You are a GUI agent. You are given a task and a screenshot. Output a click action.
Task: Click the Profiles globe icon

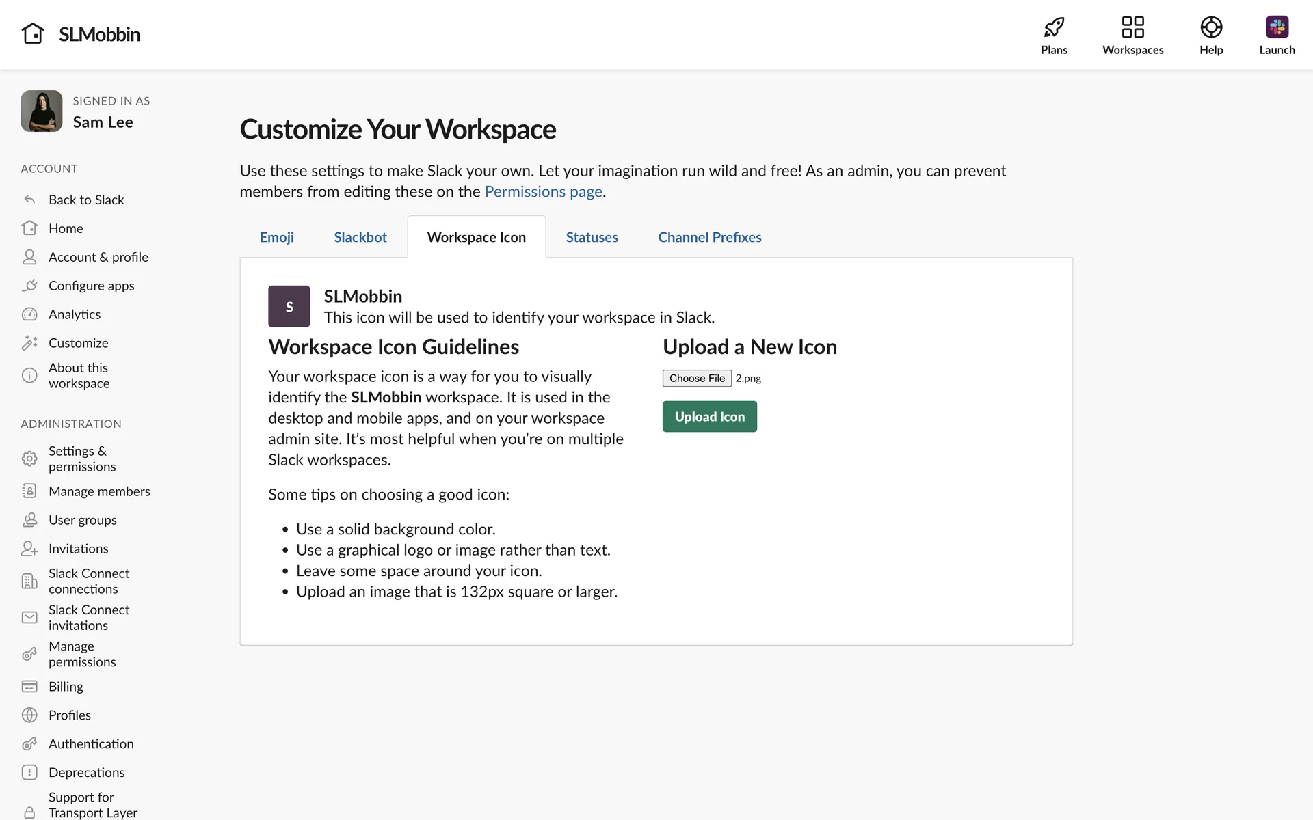click(29, 715)
